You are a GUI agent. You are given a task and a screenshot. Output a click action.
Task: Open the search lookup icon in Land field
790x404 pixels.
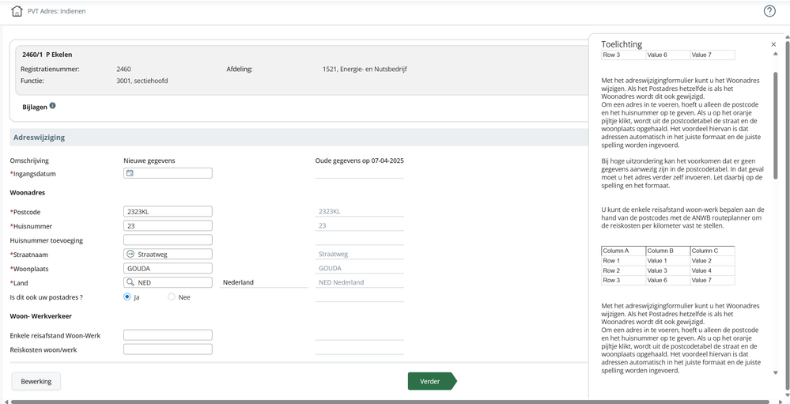pos(130,282)
